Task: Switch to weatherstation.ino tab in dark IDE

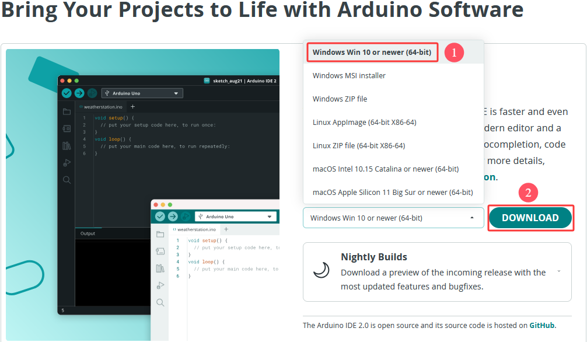Action: coord(102,107)
